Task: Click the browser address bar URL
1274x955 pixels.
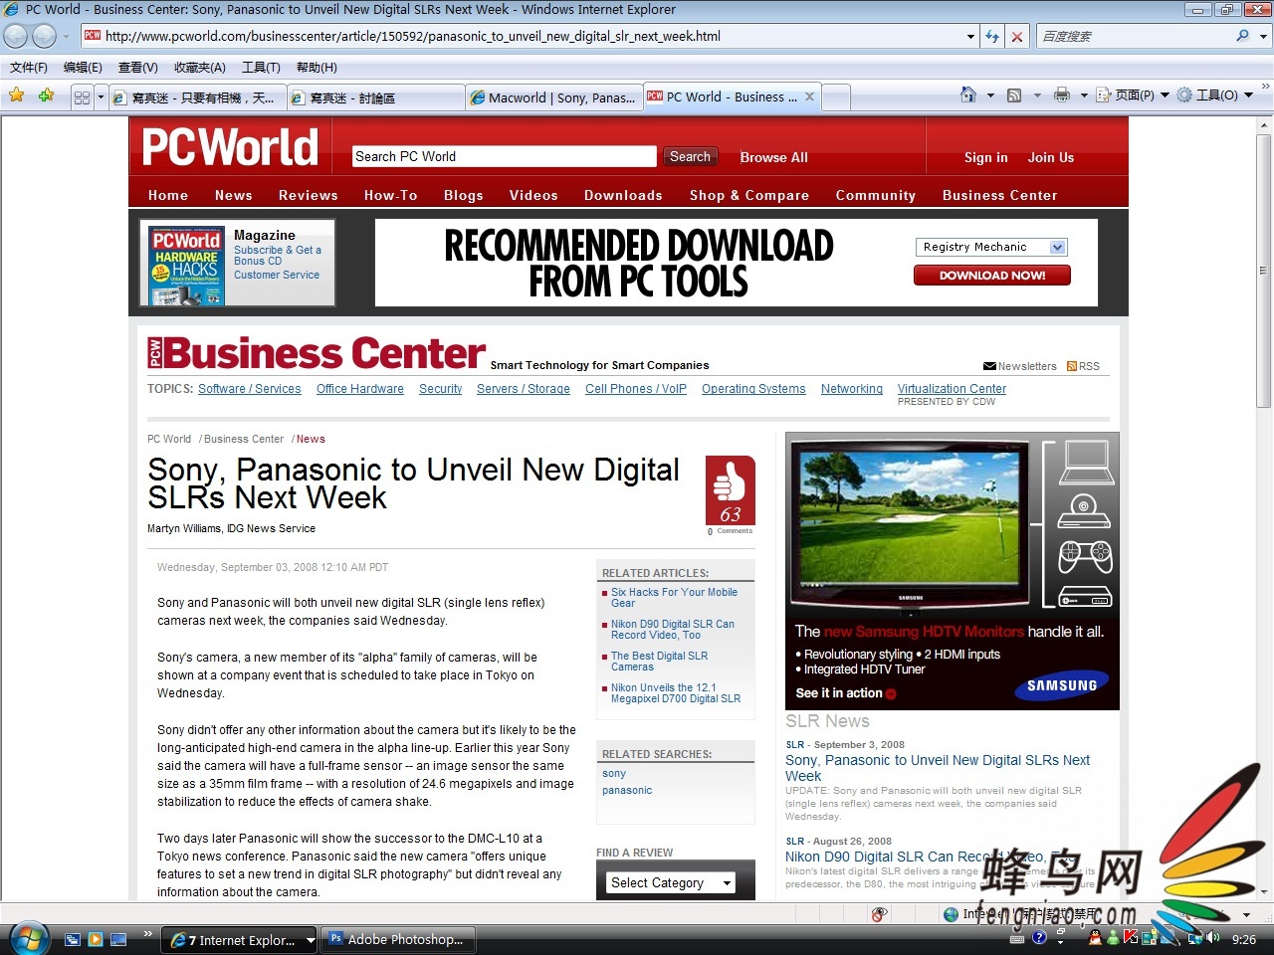Action: (x=413, y=36)
